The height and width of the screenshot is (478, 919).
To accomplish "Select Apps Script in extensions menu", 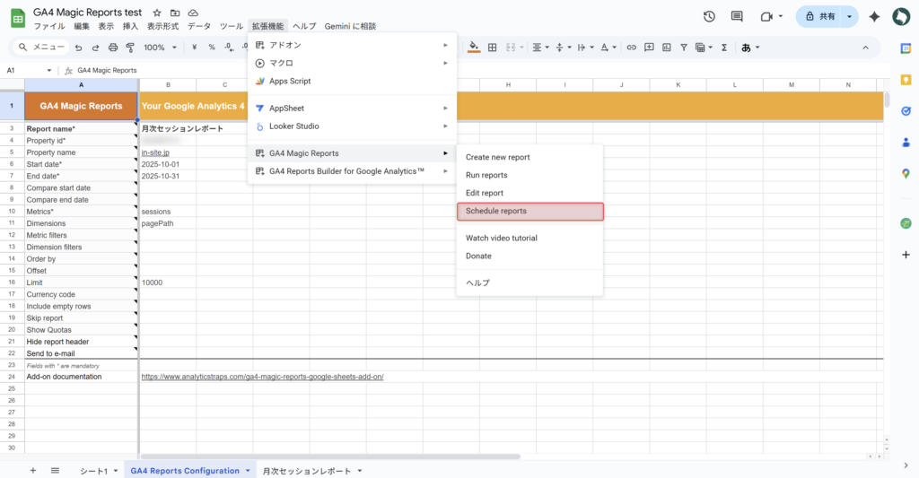I will [x=290, y=81].
